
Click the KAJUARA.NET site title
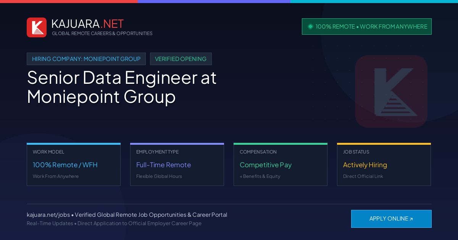(87, 24)
